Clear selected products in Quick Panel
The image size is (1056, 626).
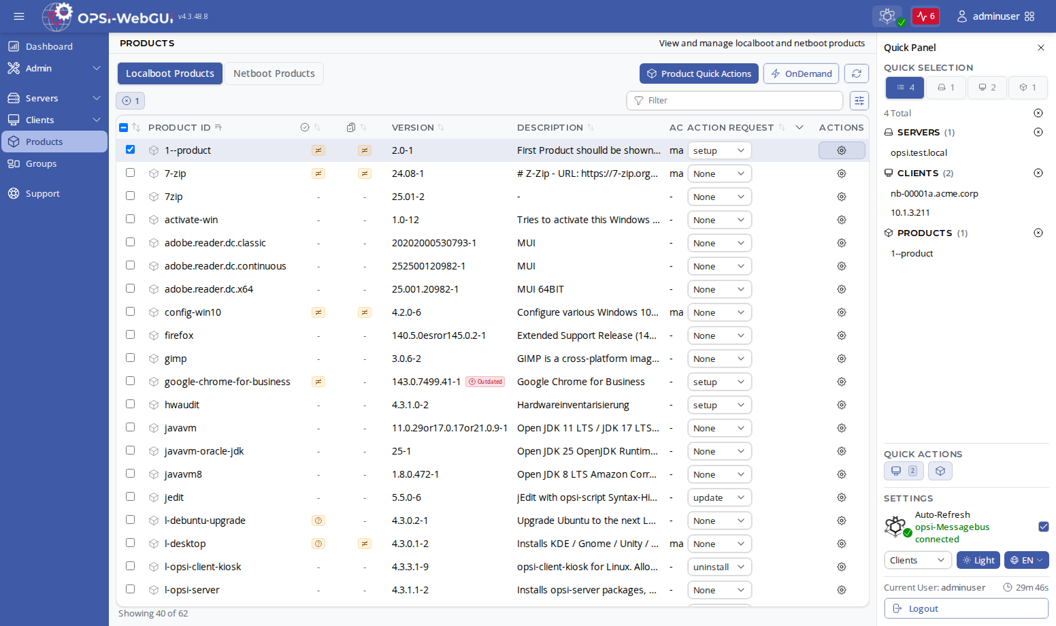(1038, 233)
